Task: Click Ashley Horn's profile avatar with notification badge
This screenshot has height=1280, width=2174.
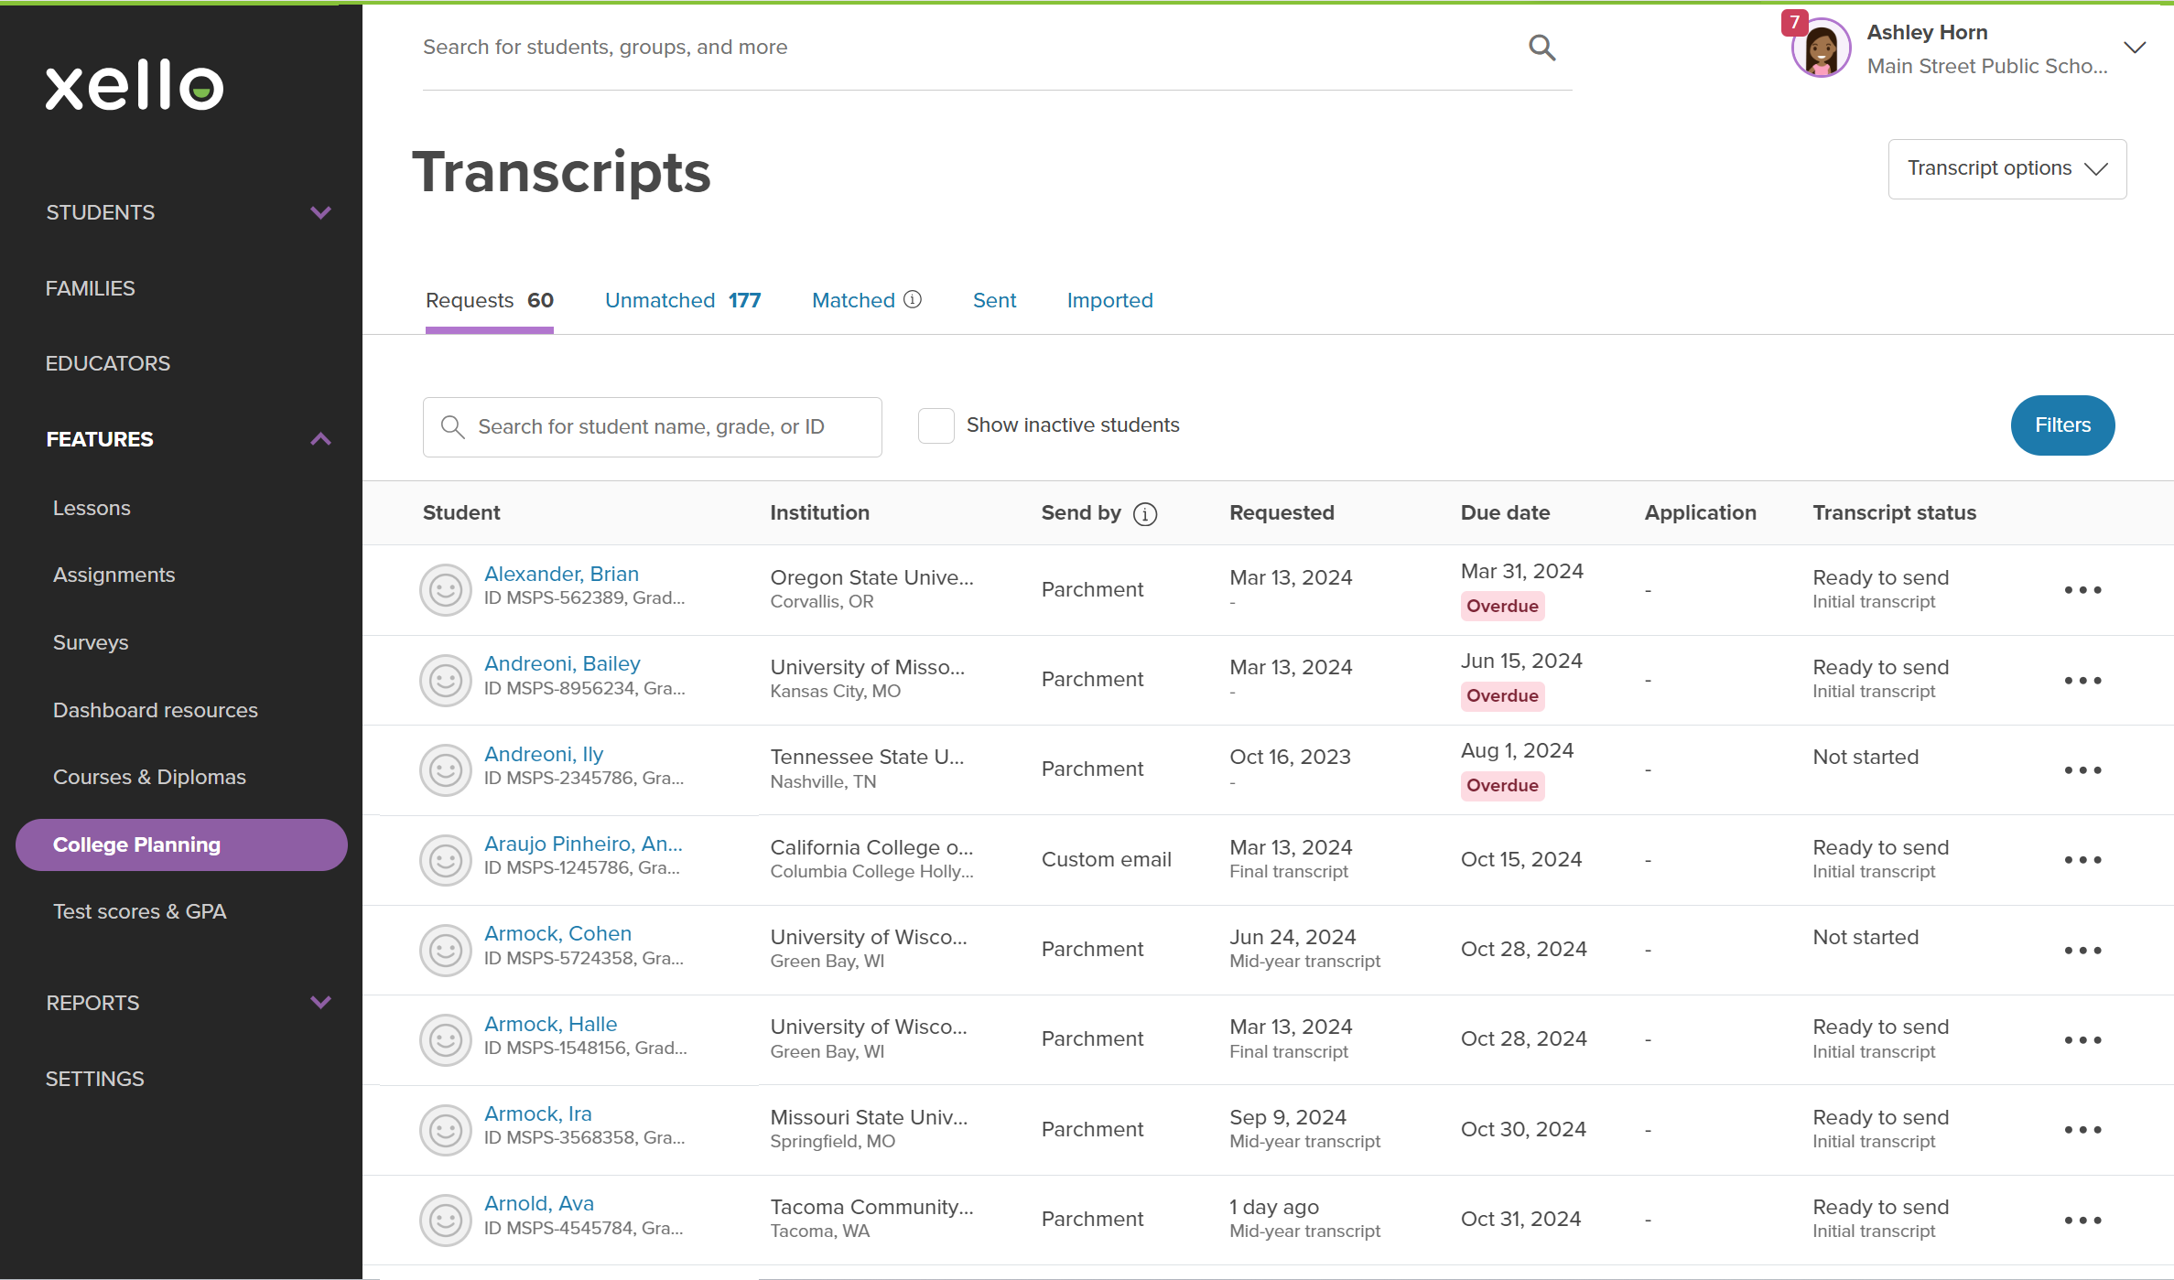Action: click(1820, 48)
